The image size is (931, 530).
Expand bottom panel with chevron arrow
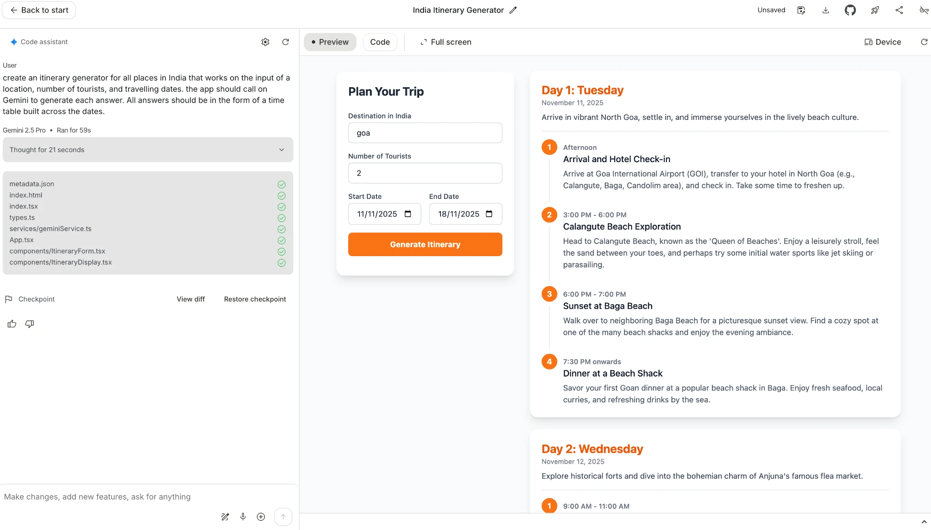(924, 522)
